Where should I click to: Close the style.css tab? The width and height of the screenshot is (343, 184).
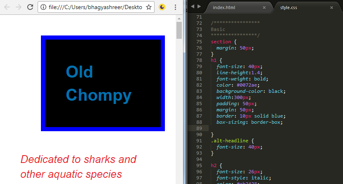(x=331, y=7)
